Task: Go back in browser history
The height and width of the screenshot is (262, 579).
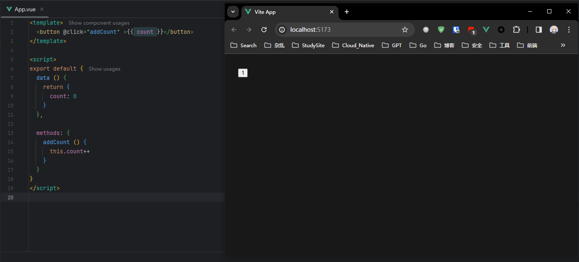Action: [x=234, y=30]
